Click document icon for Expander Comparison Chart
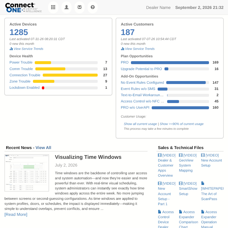228x228 pixels. [x=180, y=212]
